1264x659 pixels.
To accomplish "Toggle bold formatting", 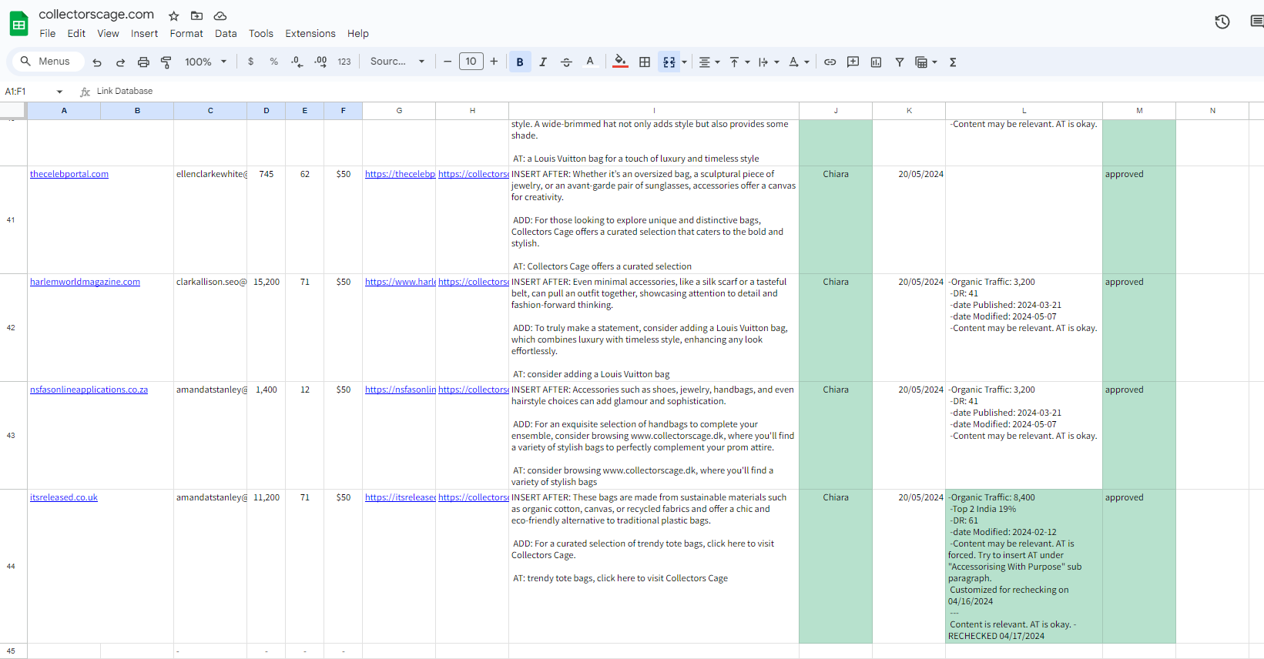I will [x=520, y=62].
